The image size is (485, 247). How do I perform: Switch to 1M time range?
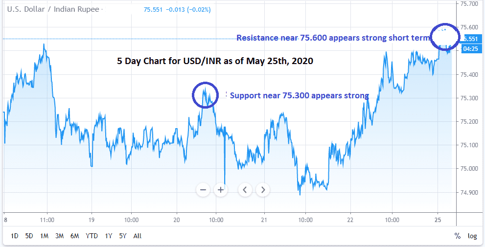pyautogui.click(x=44, y=236)
